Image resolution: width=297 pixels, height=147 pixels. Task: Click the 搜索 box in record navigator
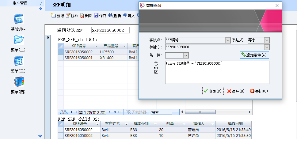(162, 112)
